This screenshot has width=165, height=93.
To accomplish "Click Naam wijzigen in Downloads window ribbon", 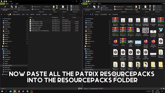I will tap(129, 9).
